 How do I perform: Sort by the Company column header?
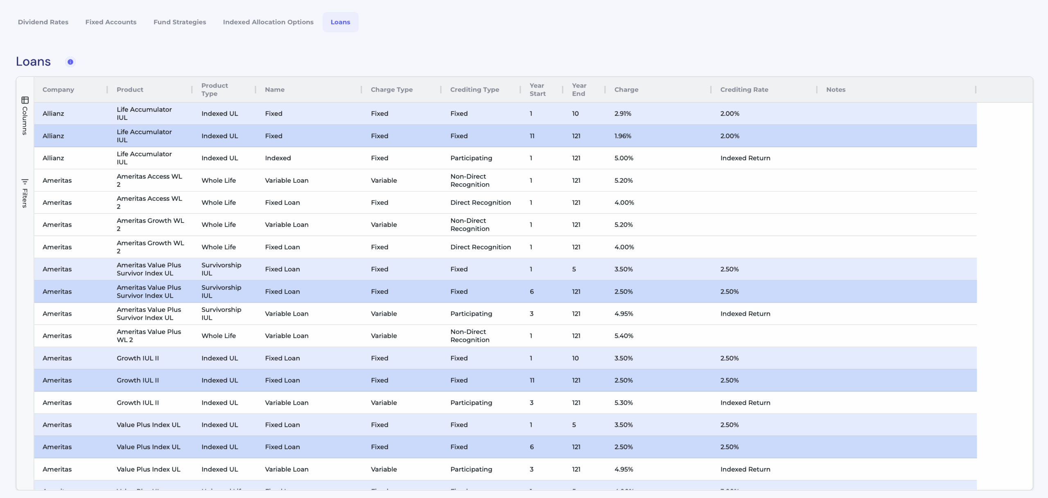(58, 90)
